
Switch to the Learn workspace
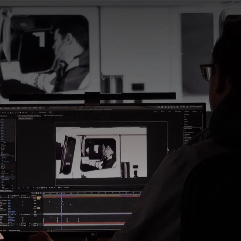[169, 112]
